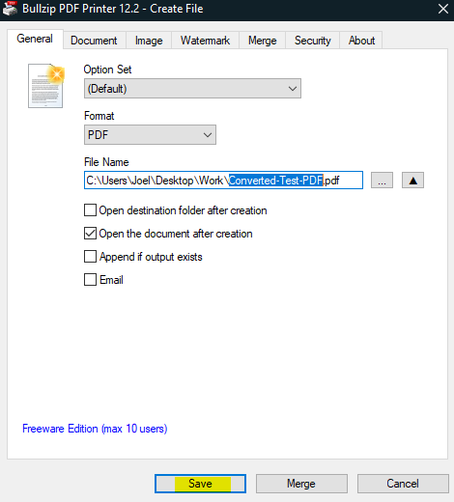Image resolution: width=454 pixels, height=502 pixels.
Task: Click the Merge button at the bottom
Action: (301, 484)
